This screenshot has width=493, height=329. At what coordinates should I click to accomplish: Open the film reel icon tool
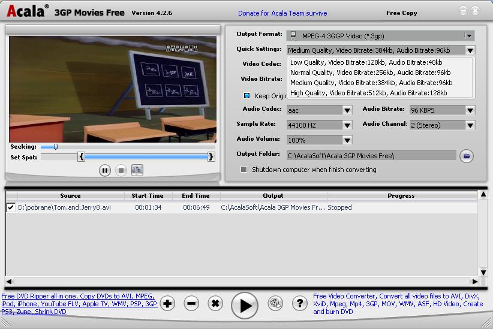pyautogui.click(x=275, y=304)
